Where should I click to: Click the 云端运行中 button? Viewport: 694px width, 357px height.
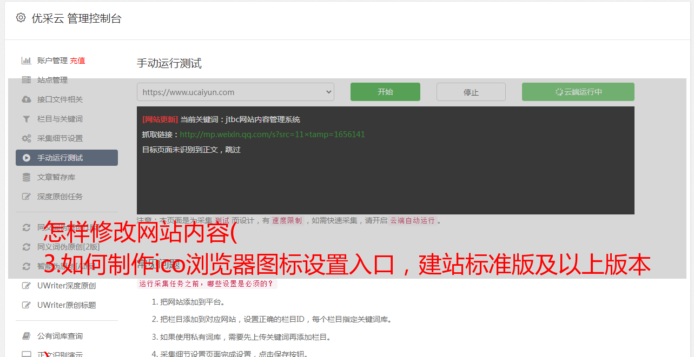point(578,92)
